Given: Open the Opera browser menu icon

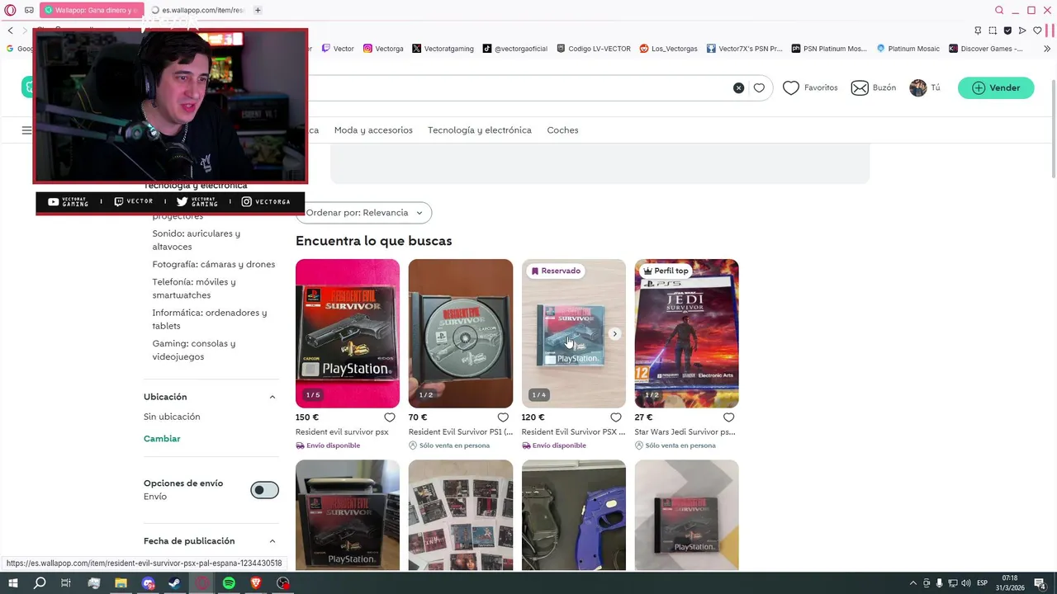Looking at the screenshot, I should [10, 10].
